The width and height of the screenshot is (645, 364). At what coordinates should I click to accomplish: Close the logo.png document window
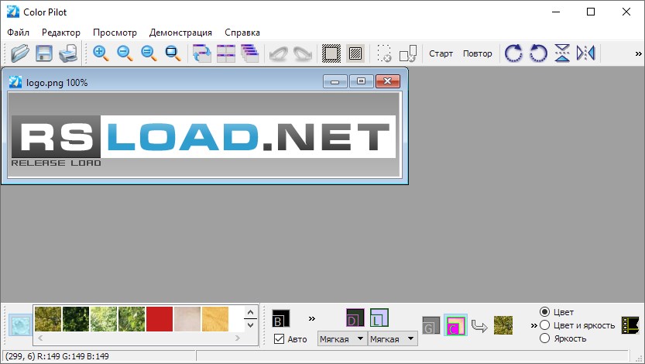[x=387, y=81]
